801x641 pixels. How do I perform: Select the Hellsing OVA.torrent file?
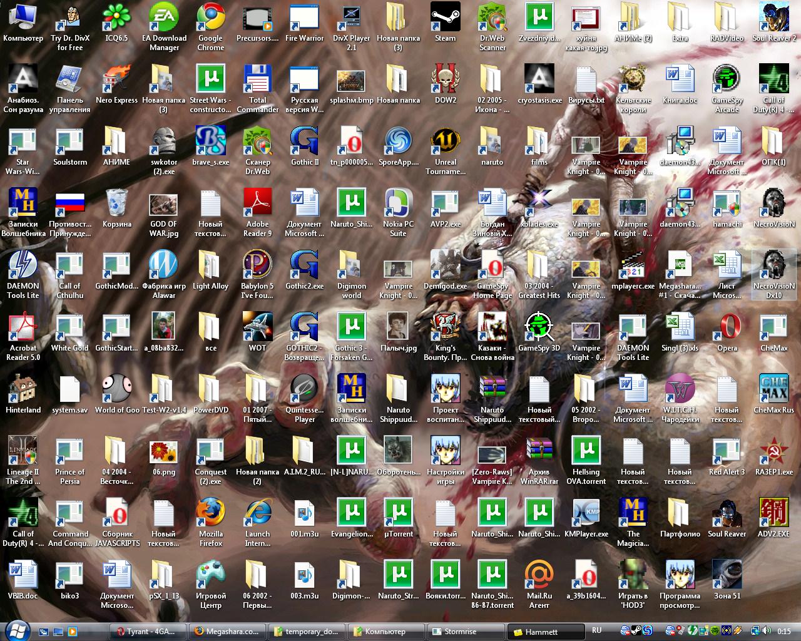coord(586,451)
